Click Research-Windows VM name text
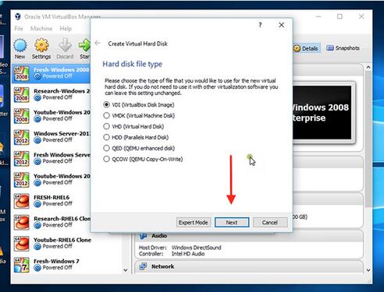This screenshot has width=384, height=292. tap(62, 91)
